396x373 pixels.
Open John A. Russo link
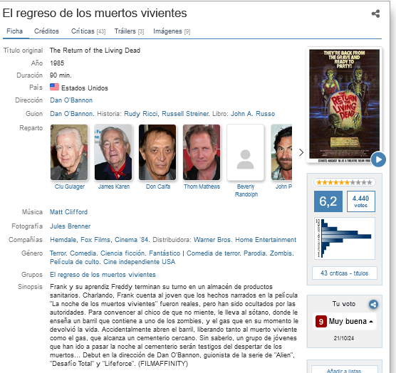click(253, 114)
